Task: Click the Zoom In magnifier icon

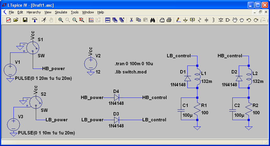Action: click(x=61, y=20)
